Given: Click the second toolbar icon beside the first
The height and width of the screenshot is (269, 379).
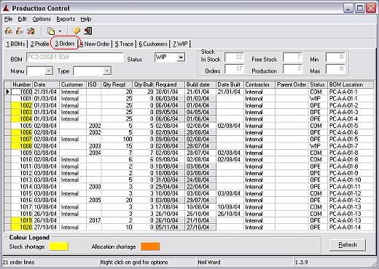Looking at the screenshot, I should pos(20,31).
